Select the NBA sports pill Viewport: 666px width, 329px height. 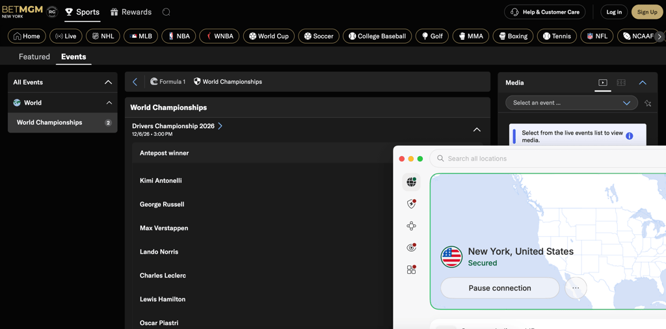[178, 36]
